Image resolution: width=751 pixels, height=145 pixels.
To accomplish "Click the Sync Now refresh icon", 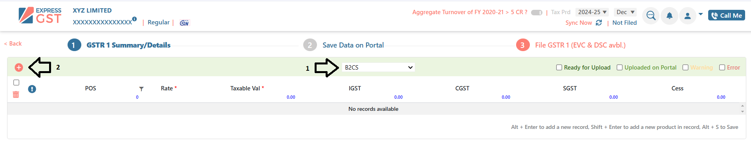I will (x=599, y=23).
